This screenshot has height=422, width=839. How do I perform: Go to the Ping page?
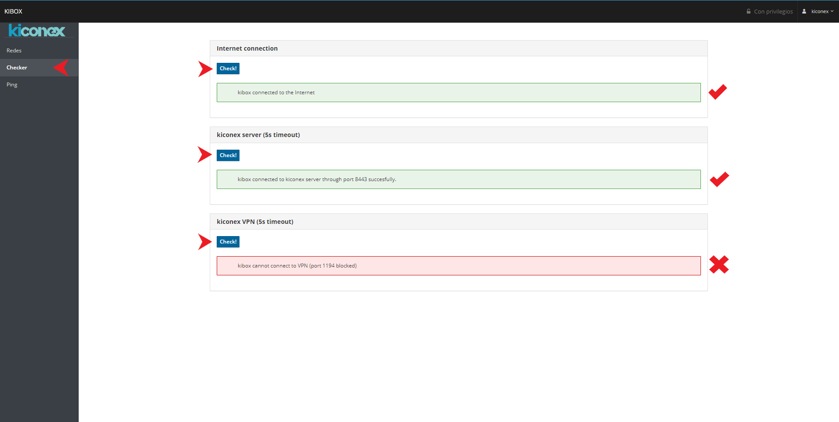[12, 85]
